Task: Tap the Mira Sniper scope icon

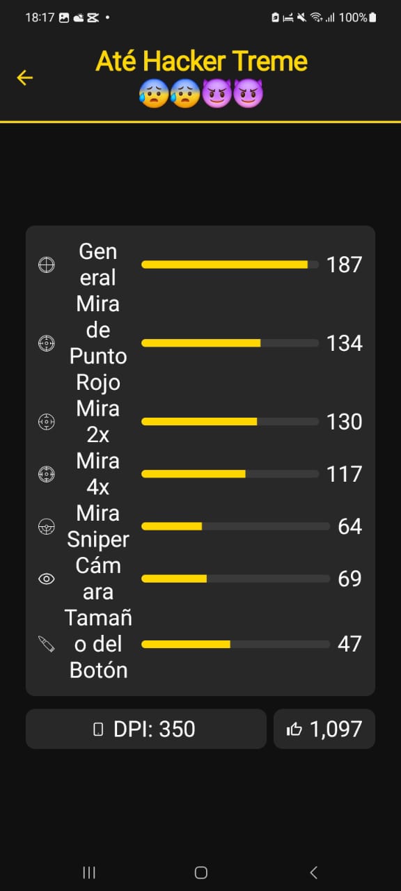Action: point(46,526)
